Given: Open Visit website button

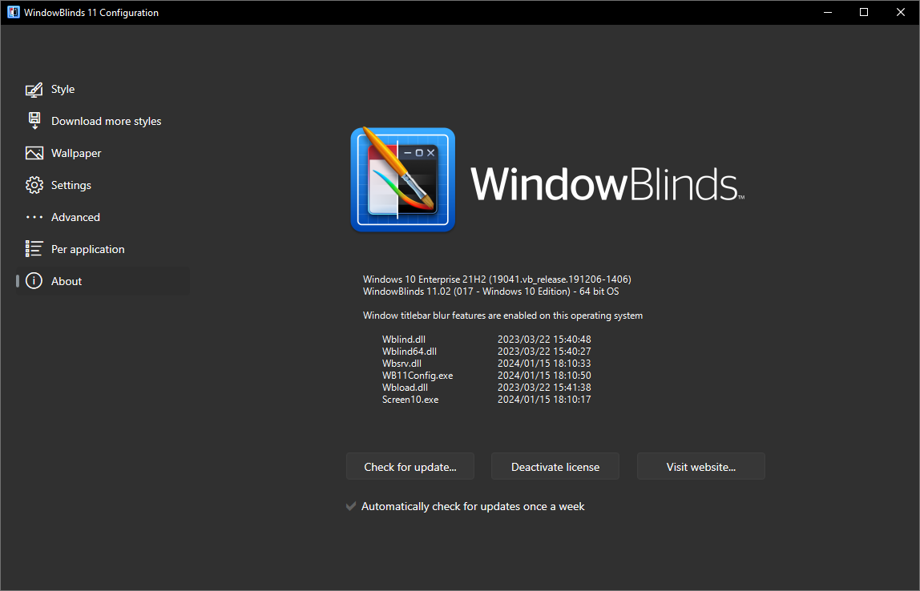Looking at the screenshot, I should [x=701, y=467].
